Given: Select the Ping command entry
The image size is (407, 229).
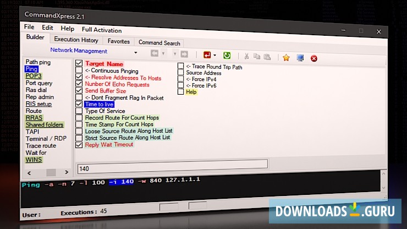Looking at the screenshot, I should (31, 69).
